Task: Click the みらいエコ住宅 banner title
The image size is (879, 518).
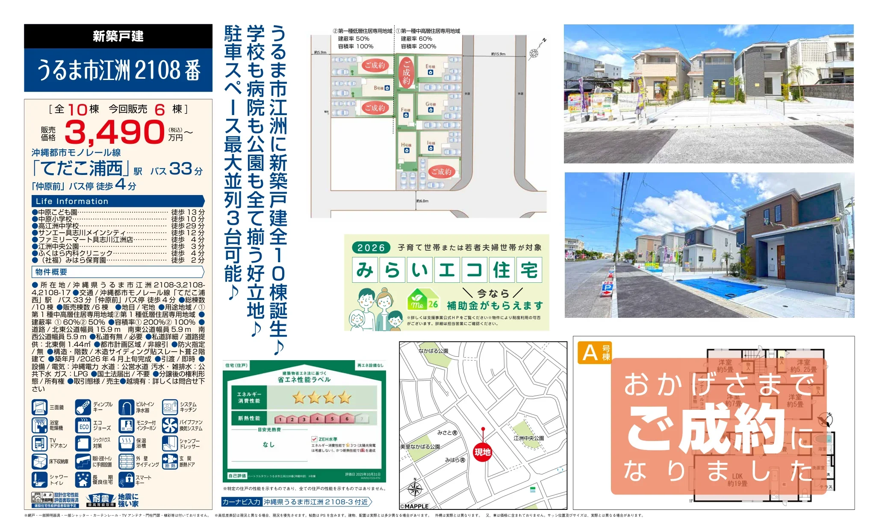Action: [447, 270]
